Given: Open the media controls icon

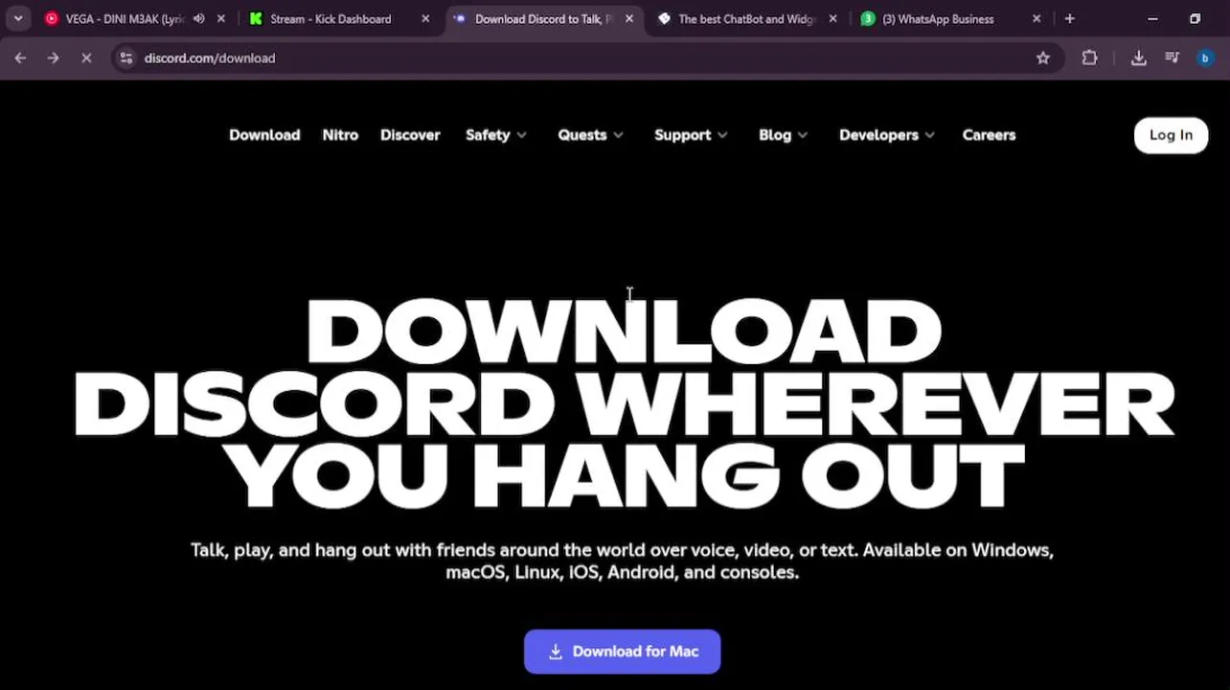Looking at the screenshot, I should (1172, 58).
